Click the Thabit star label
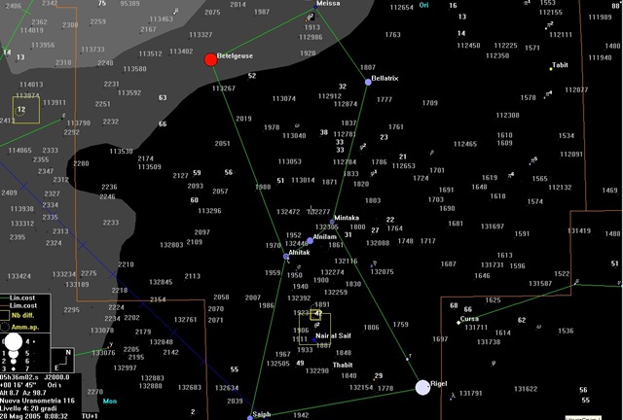This screenshot has width=623, height=420. 343,365
